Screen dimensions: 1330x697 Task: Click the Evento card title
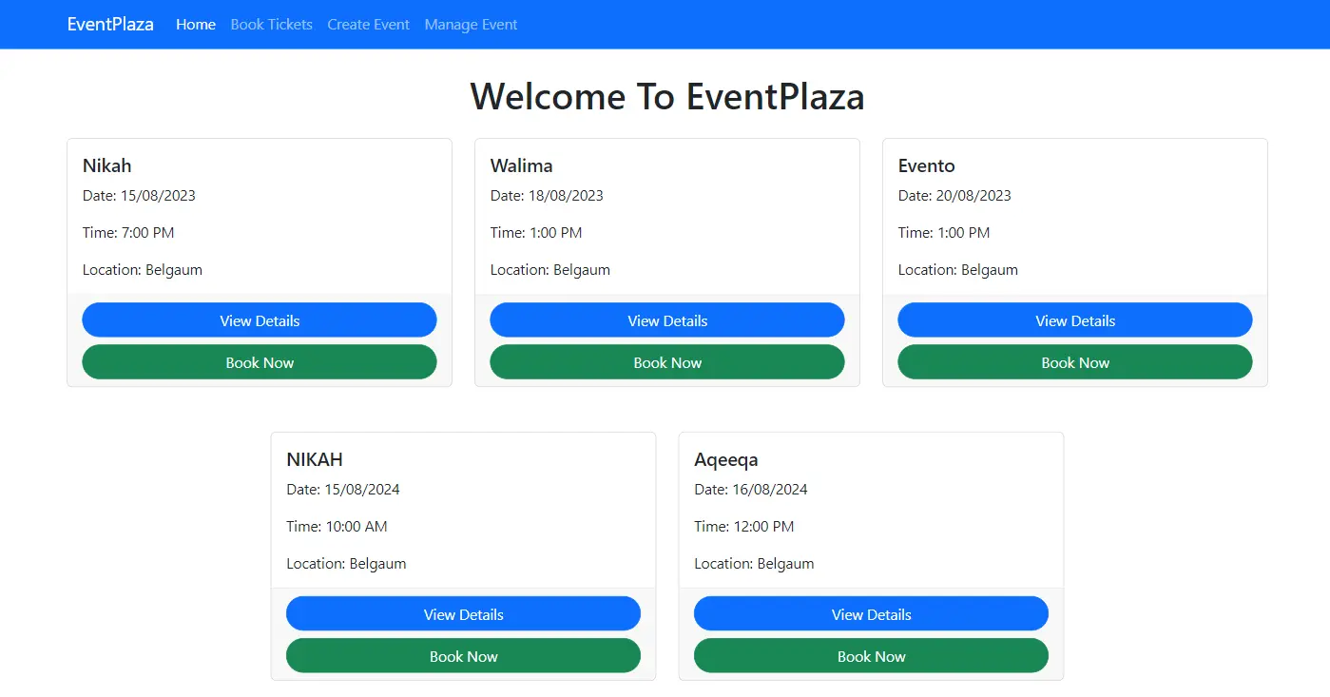(926, 165)
